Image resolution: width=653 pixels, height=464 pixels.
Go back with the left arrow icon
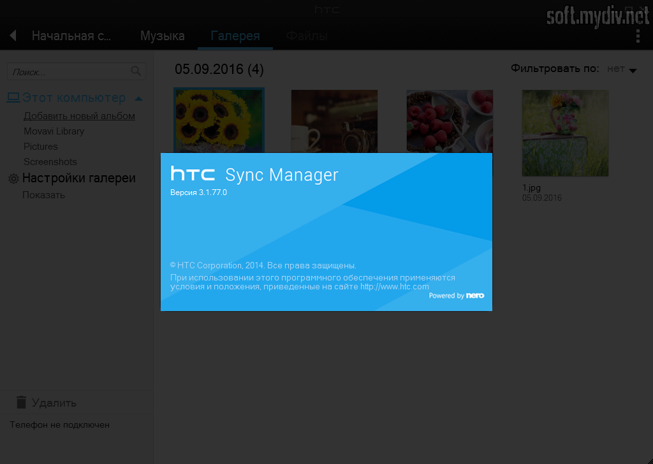point(13,36)
